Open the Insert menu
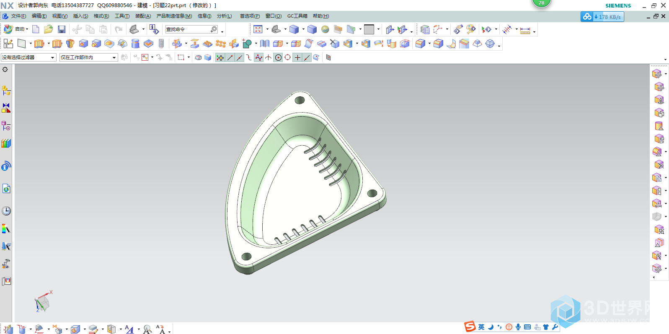669x334 pixels. (x=80, y=16)
